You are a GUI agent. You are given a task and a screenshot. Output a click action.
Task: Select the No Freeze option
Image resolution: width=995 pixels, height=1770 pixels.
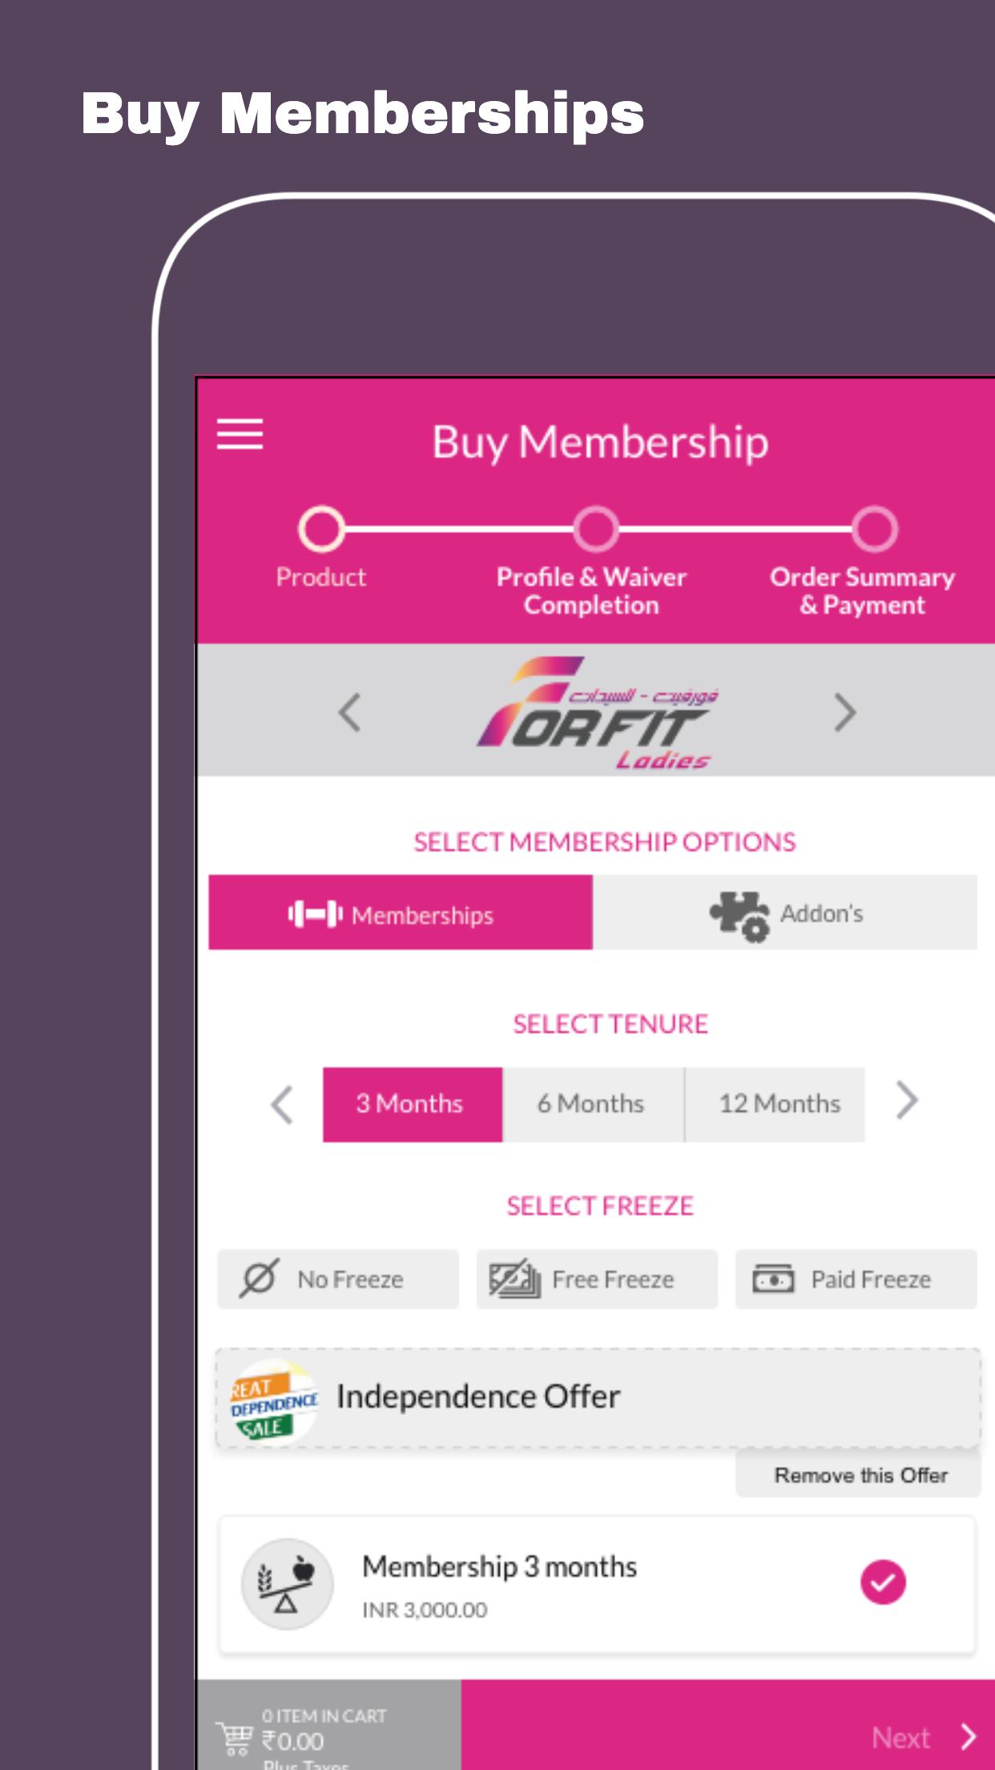338,1279
